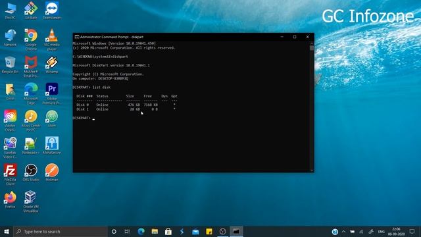
Task: Click the 'Disk 0' row in diskpart output
Action: pos(126,105)
